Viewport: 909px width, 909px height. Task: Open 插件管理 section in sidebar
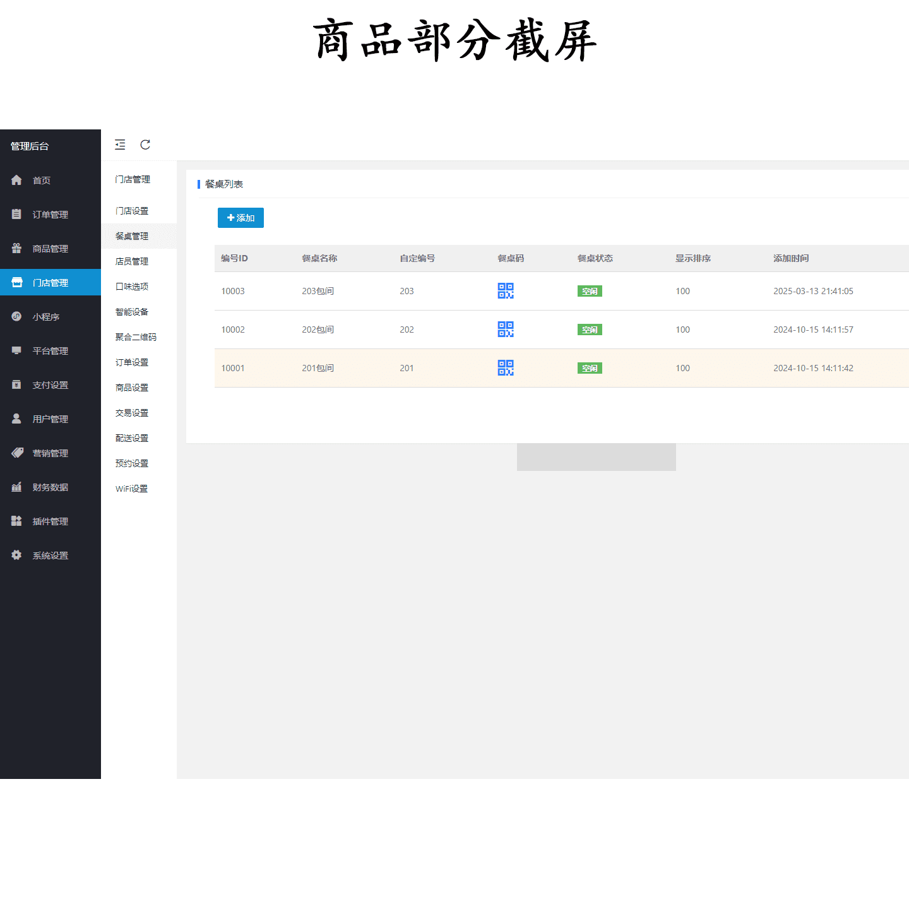tap(16, 521)
